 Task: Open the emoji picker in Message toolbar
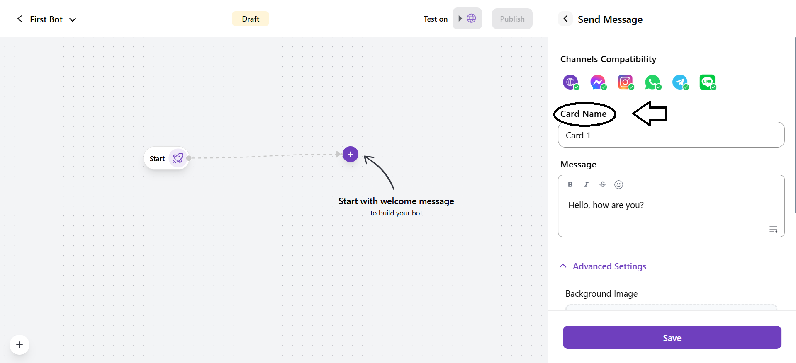pos(618,184)
